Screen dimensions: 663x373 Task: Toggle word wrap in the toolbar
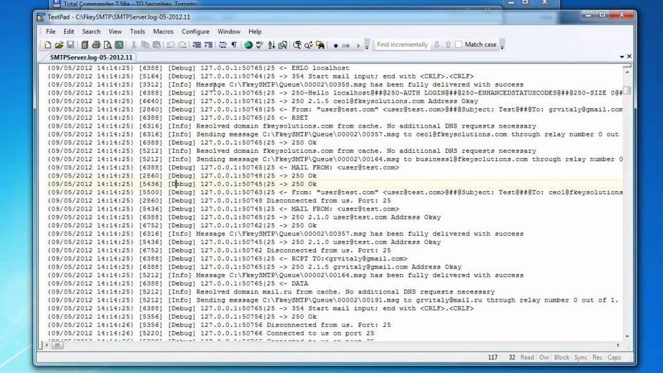point(223,45)
